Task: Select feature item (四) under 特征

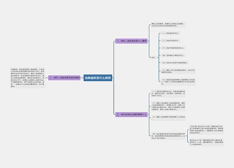Action: pos(173,55)
